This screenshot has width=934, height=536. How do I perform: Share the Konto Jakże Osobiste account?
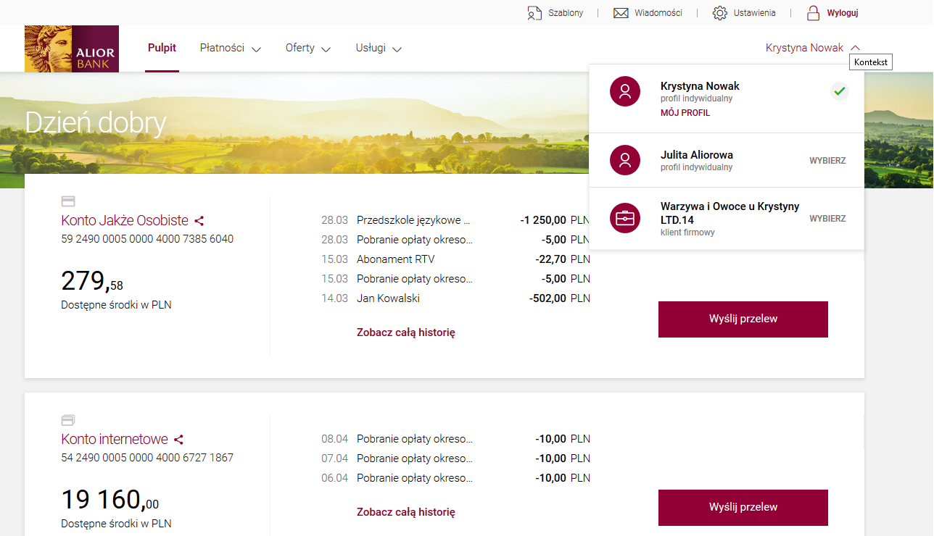[x=199, y=221]
